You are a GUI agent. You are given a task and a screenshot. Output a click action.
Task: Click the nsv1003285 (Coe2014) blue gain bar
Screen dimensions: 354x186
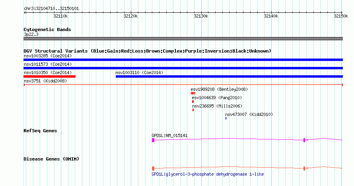[x=183, y=60]
